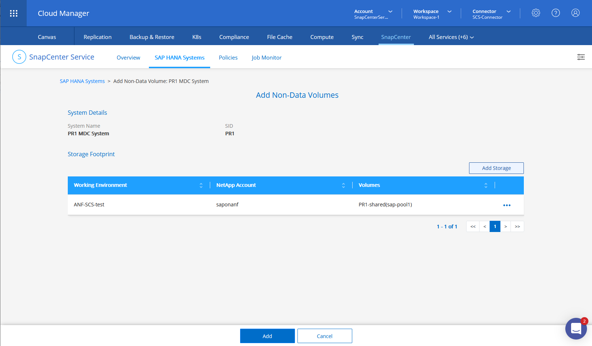592x346 pixels.
Task: Go to previous page of results
Action: tap(485, 227)
